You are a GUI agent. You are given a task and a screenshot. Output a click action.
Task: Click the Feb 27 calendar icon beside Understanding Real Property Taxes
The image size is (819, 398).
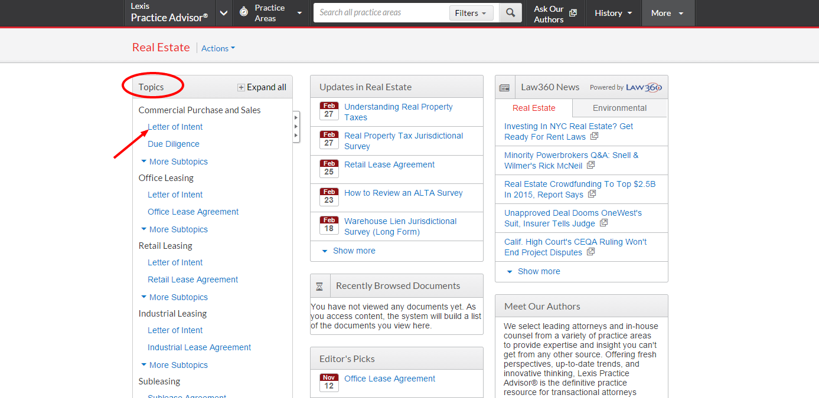[x=329, y=111]
